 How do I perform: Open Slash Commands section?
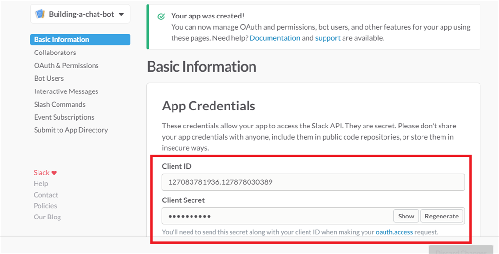coord(59,104)
